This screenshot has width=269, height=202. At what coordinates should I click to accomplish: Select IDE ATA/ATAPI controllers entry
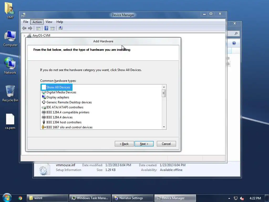pyautogui.click(x=65, y=107)
